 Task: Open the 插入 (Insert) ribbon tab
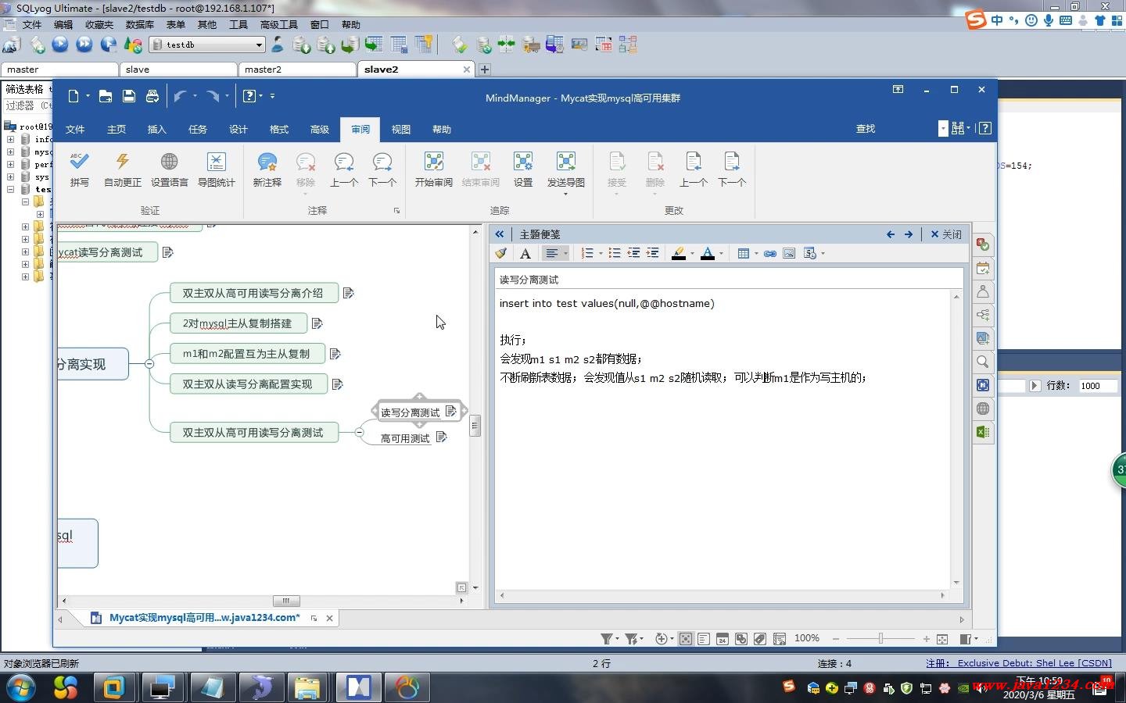157,129
